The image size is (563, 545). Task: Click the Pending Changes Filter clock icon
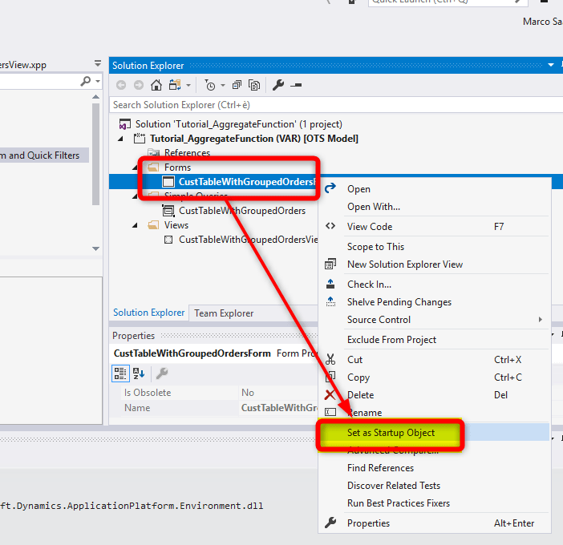(209, 85)
